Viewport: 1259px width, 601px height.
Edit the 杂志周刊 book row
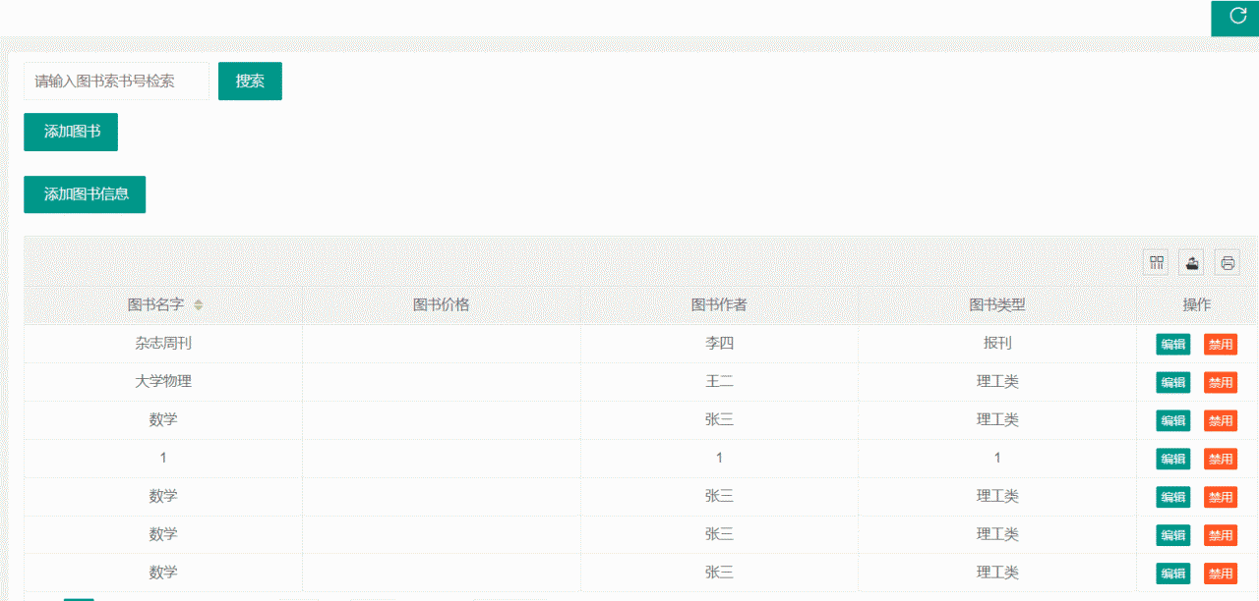coord(1173,345)
